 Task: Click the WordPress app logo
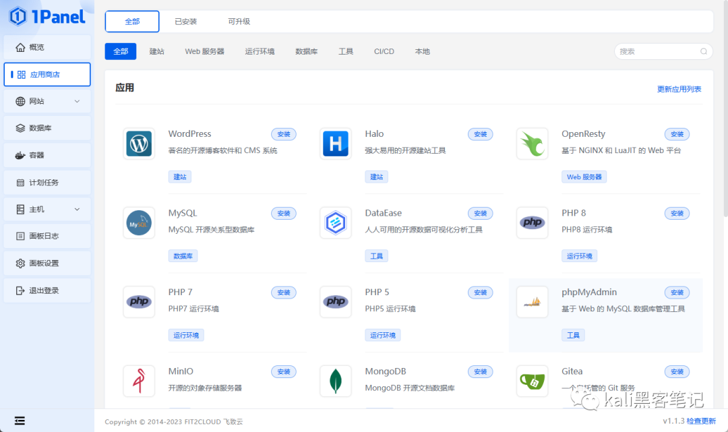pyautogui.click(x=139, y=144)
